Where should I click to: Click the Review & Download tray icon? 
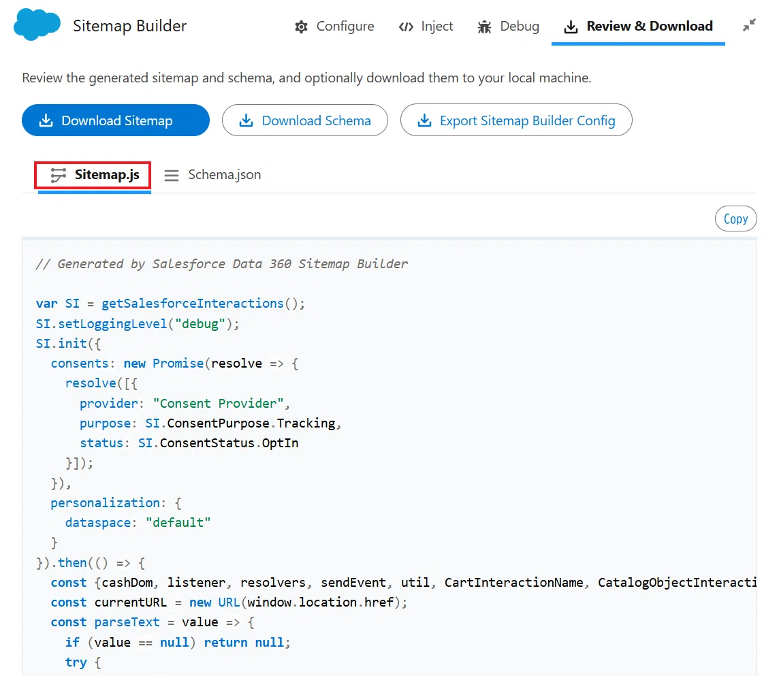[x=571, y=27]
